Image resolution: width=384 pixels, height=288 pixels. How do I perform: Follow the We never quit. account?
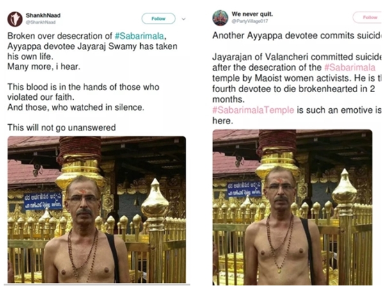[x=369, y=17]
